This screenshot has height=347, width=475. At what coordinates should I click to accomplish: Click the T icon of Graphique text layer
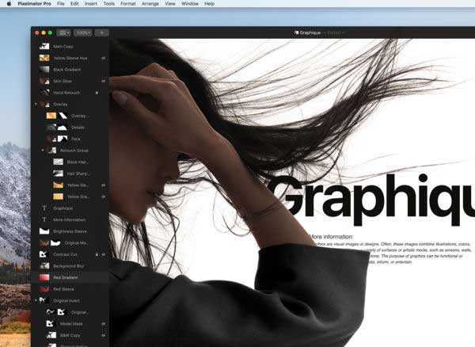[x=44, y=208]
